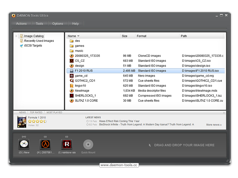Click the GOTHIC2_CD1 G icon
The width and height of the screenshot is (238, 178).
pyautogui.click(x=71, y=81)
